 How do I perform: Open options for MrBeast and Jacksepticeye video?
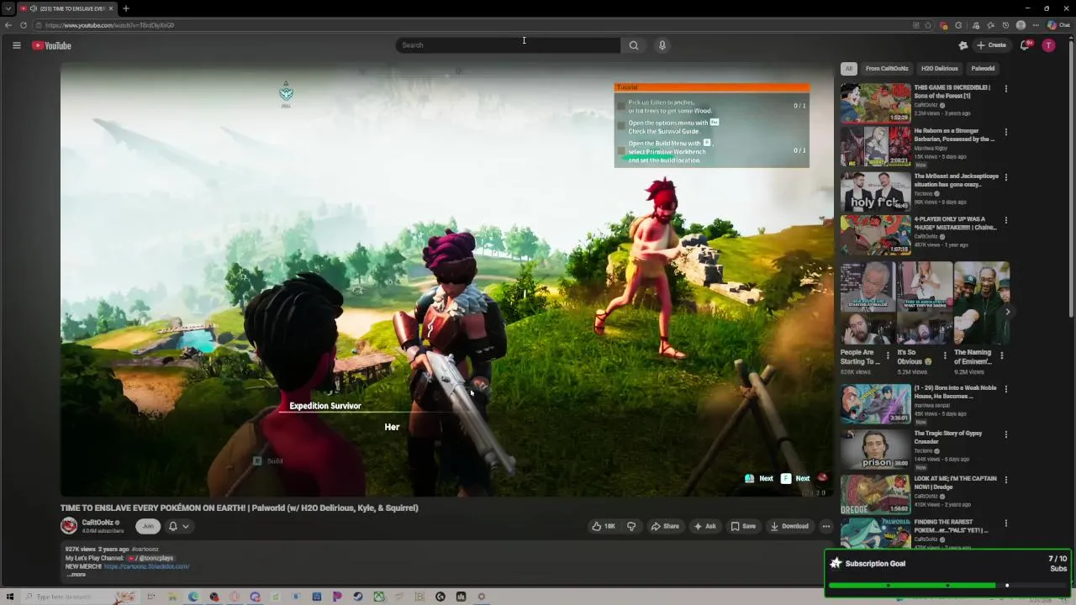pyautogui.click(x=1005, y=177)
